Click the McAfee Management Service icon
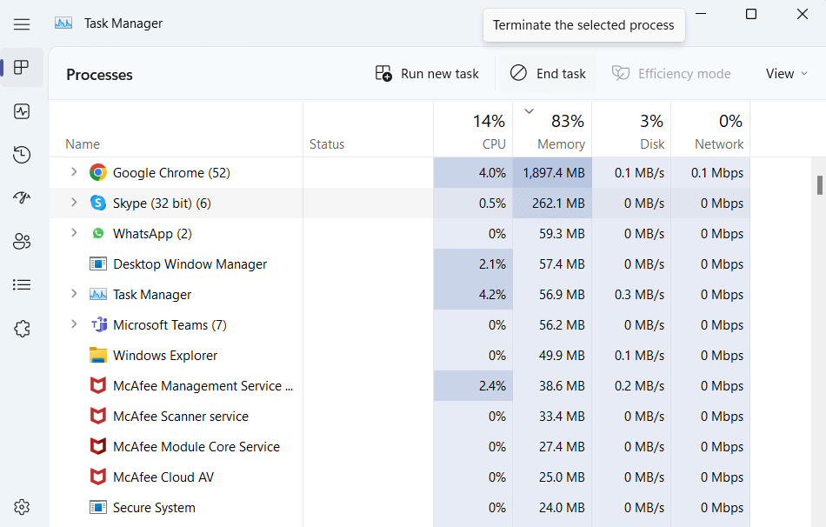Image resolution: width=826 pixels, height=527 pixels. pyautogui.click(x=98, y=386)
